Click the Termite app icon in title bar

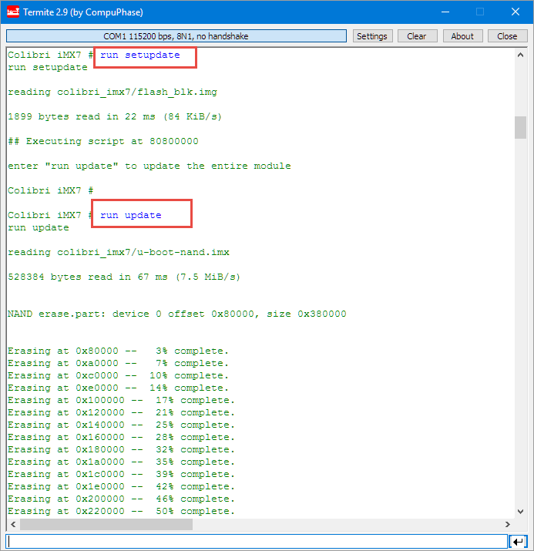click(x=13, y=12)
